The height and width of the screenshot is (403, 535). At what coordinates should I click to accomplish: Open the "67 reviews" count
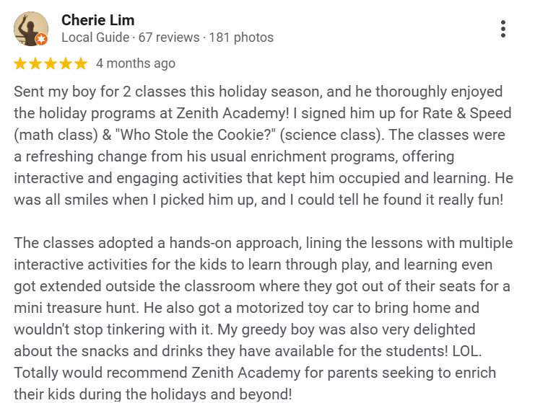pos(169,37)
